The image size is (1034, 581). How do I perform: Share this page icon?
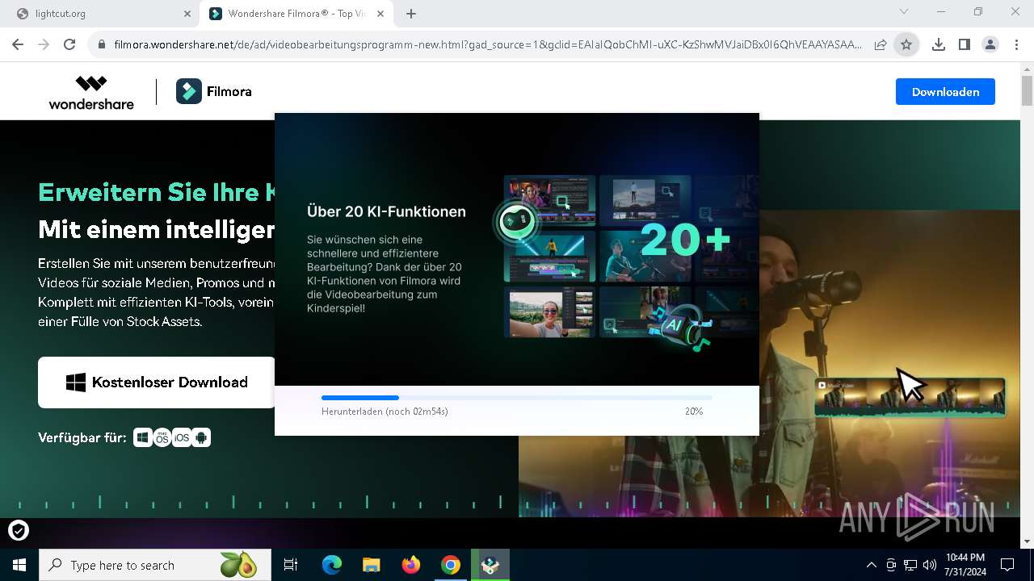click(881, 45)
